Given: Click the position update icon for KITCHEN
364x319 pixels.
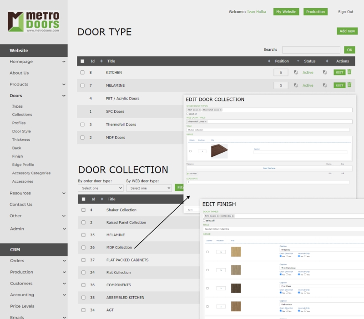Looking at the screenshot, I should coord(296,72).
